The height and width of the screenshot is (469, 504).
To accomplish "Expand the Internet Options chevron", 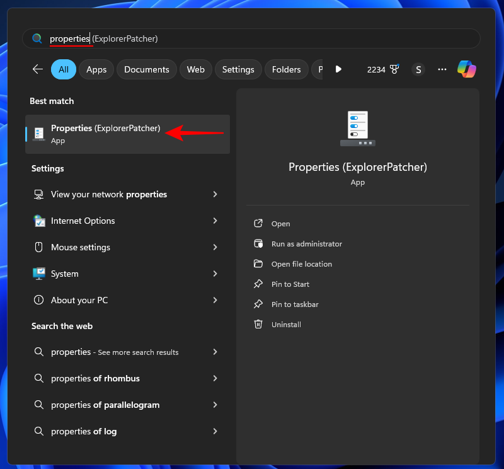I will click(215, 221).
